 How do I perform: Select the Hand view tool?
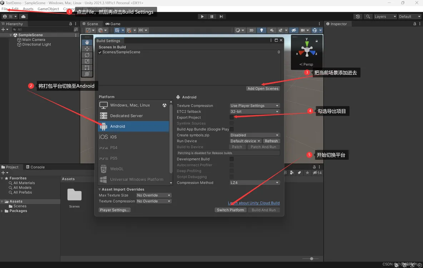(87, 43)
